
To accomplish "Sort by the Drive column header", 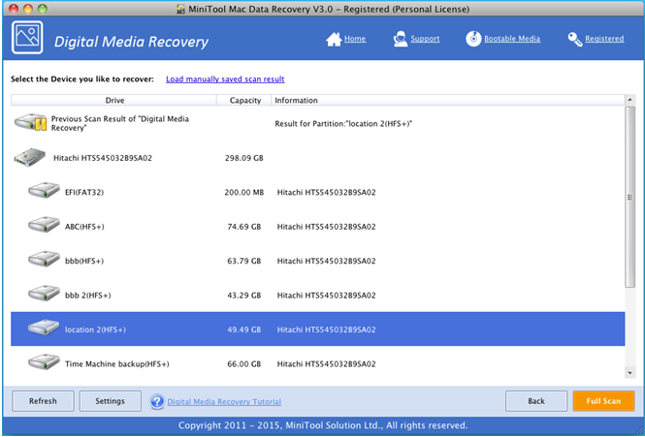I will point(113,101).
